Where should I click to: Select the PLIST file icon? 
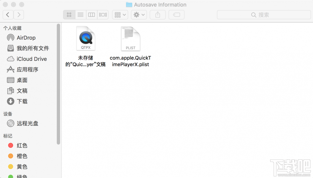[131, 39]
